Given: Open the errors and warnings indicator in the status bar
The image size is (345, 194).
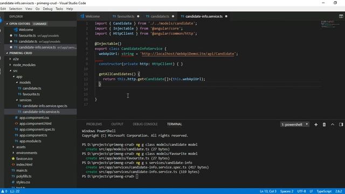Looking at the screenshot, I should 4,191.
